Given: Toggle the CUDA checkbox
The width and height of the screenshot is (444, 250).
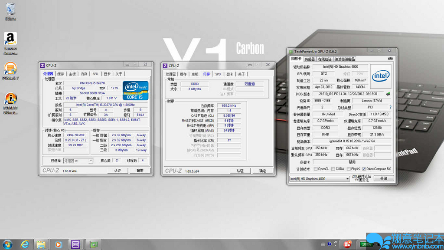Looking at the screenshot, I should click(333, 169).
